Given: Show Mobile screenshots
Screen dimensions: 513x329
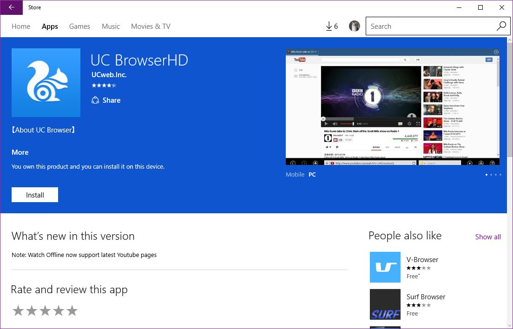Looking at the screenshot, I should [295, 175].
